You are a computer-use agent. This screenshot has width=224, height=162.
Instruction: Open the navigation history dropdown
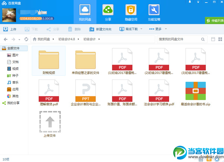pyautogui.click(x=19, y=40)
